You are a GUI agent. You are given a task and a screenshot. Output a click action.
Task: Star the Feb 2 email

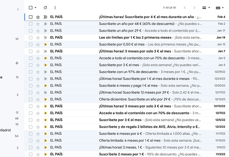[38, 24]
